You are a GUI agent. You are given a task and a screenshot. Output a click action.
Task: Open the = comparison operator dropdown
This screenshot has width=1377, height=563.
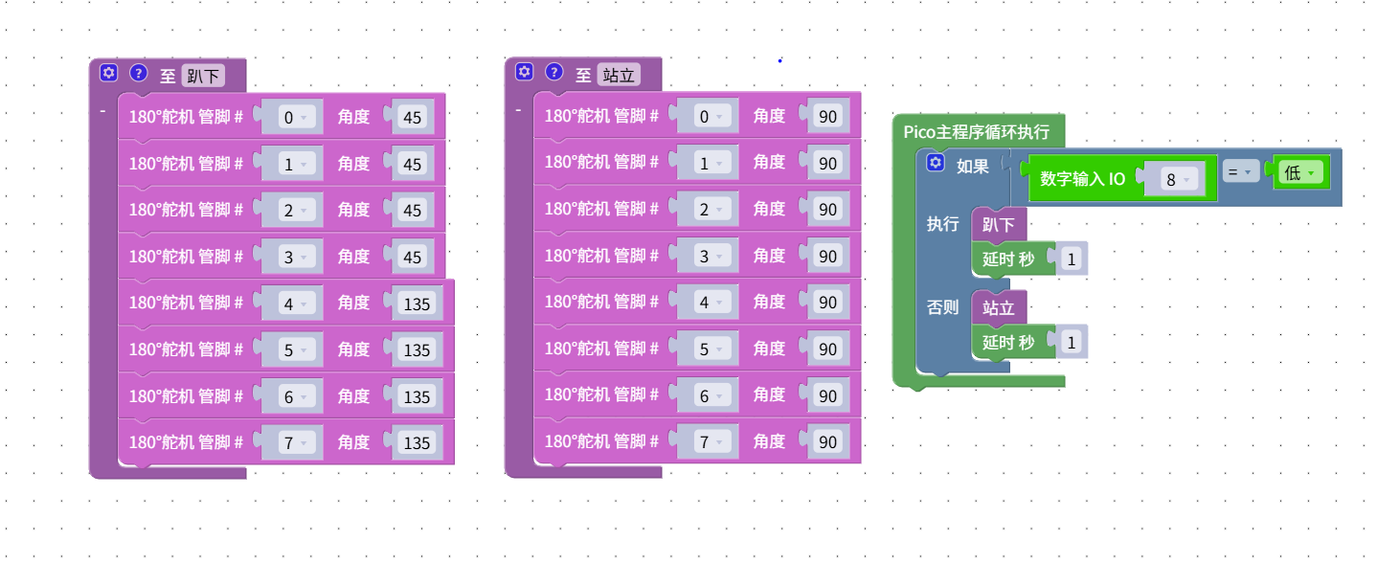click(x=1240, y=172)
